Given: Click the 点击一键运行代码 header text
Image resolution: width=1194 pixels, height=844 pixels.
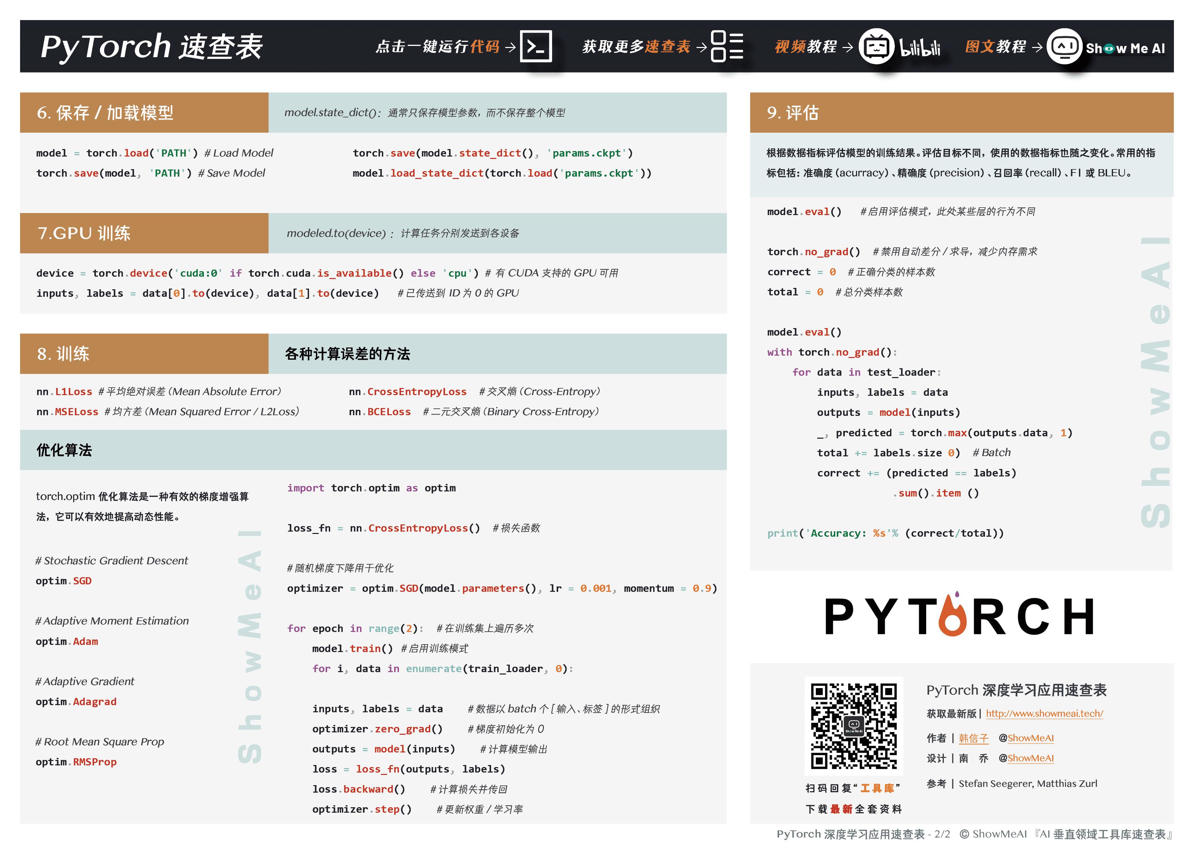Looking at the screenshot, I should pos(437,47).
